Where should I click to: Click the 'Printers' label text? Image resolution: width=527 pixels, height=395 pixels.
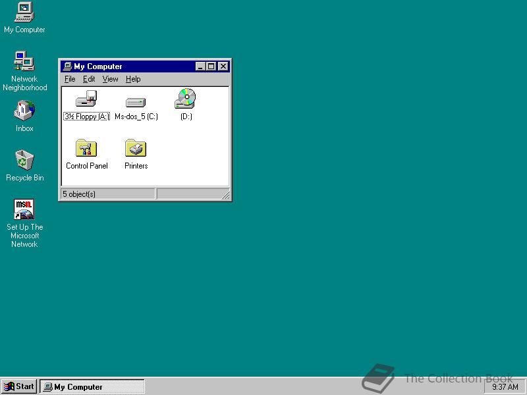coord(136,166)
